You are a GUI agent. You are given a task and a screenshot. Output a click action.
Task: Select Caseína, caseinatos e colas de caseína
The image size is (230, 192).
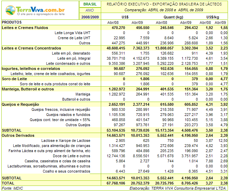pos(57,161)
